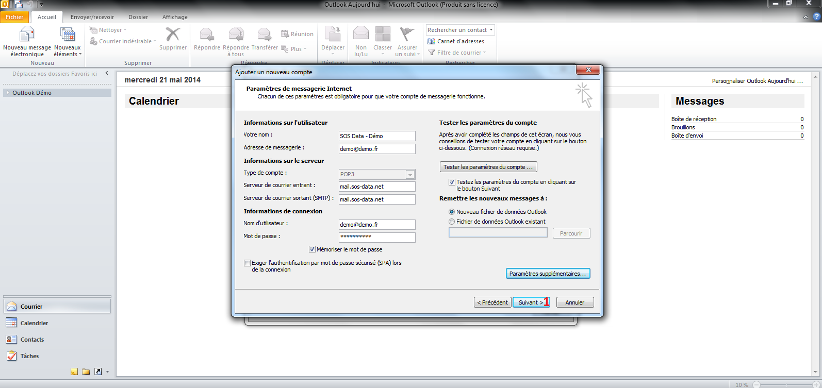This screenshot has height=388, width=822.
Task: Click the Nouveau message électronique icon
Action: 27,35
